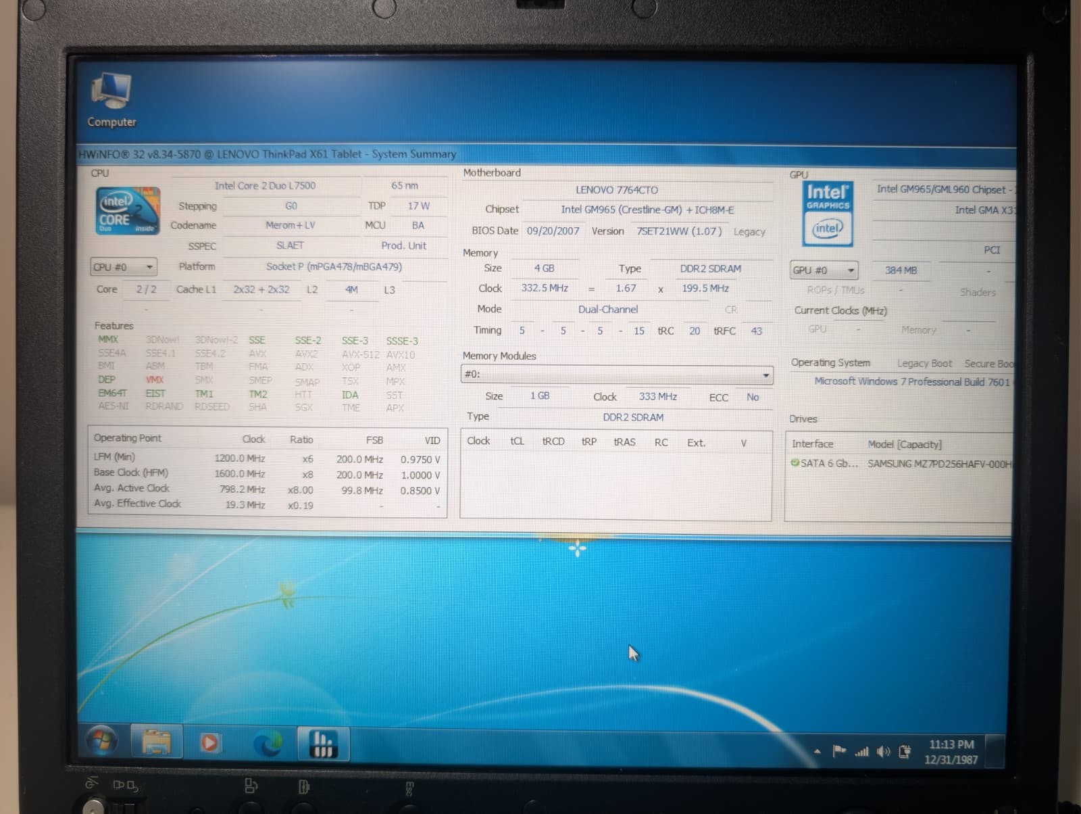1081x814 pixels.
Task: Click the MCU value BA
Action: pos(418,225)
